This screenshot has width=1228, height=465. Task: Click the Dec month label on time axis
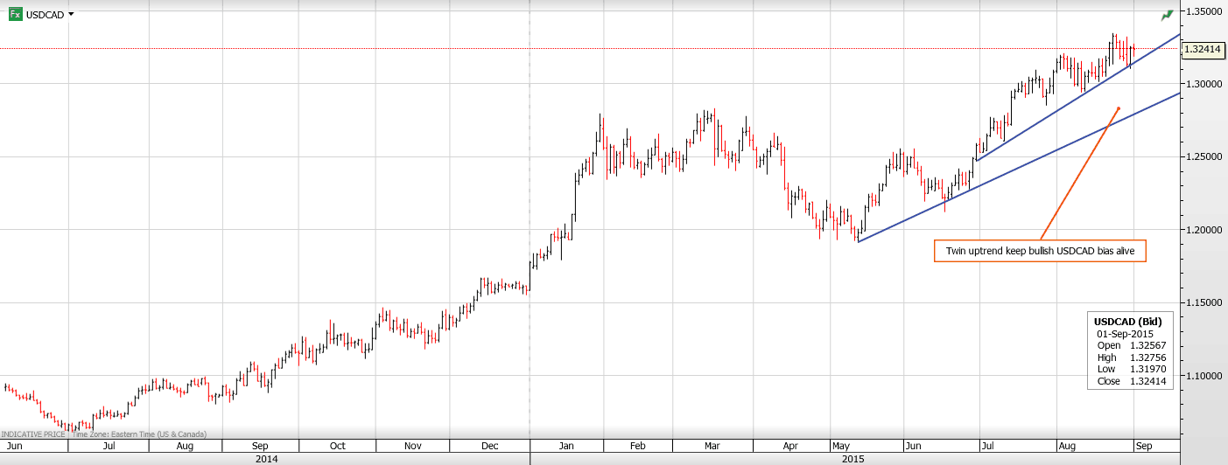coord(491,446)
